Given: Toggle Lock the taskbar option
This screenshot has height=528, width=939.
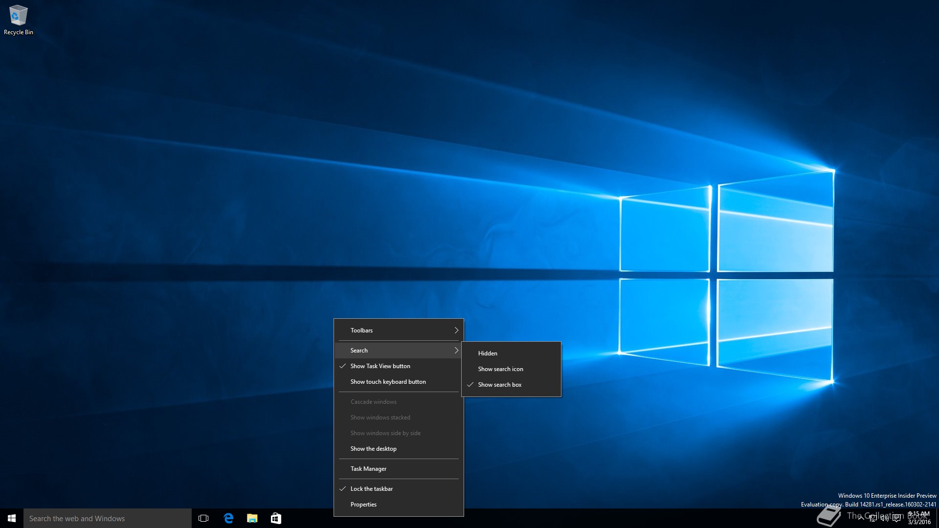Looking at the screenshot, I should point(399,489).
